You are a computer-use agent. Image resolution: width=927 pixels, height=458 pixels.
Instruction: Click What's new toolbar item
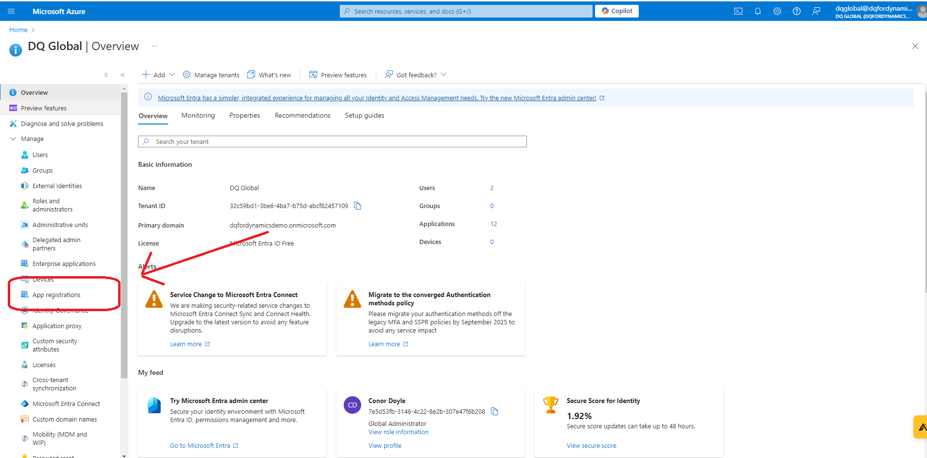point(269,75)
